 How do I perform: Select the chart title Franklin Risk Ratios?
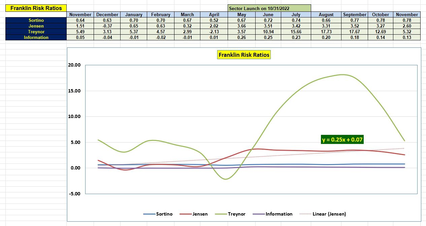coord(244,55)
